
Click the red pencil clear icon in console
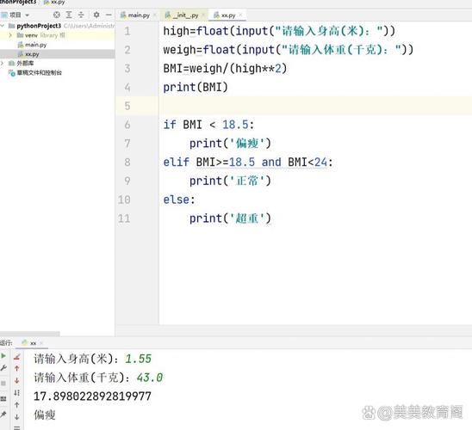pyautogui.click(x=17, y=357)
